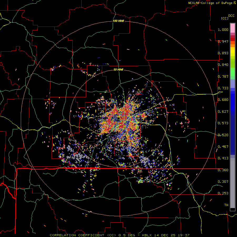This screenshot has width=237, height=237.
Task: Click the 1.000 value on color scale
Action: pos(223,29)
